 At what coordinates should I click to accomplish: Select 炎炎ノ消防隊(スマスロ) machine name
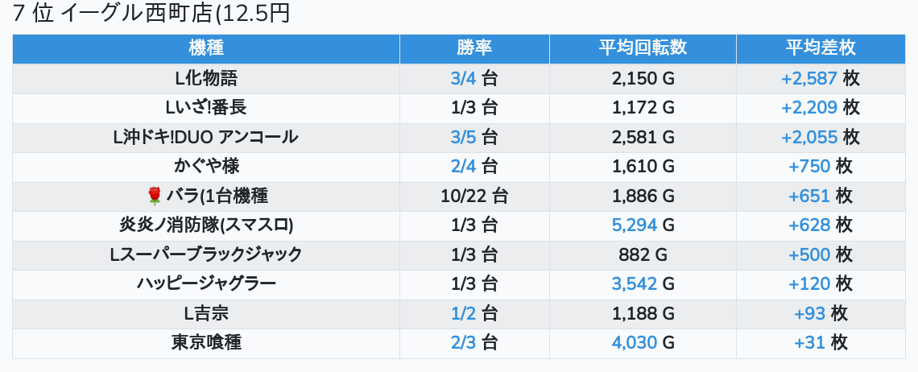(x=206, y=225)
